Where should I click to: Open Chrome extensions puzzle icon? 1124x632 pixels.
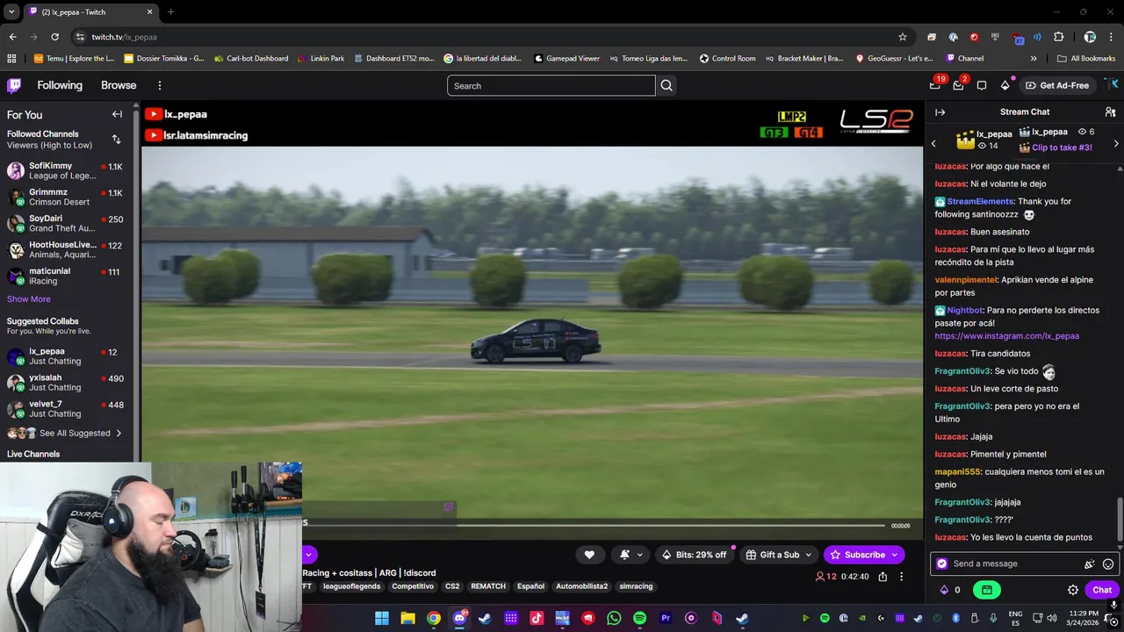1058,37
